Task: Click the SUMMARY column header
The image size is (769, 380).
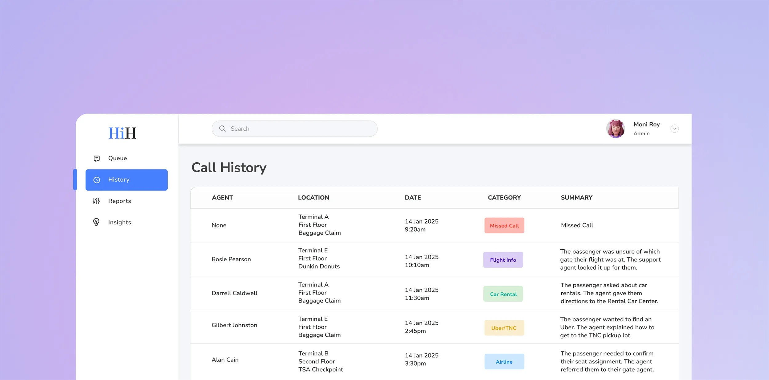Action: pos(576,198)
